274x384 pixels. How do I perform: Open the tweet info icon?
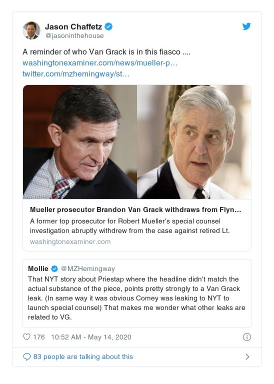(247, 337)
